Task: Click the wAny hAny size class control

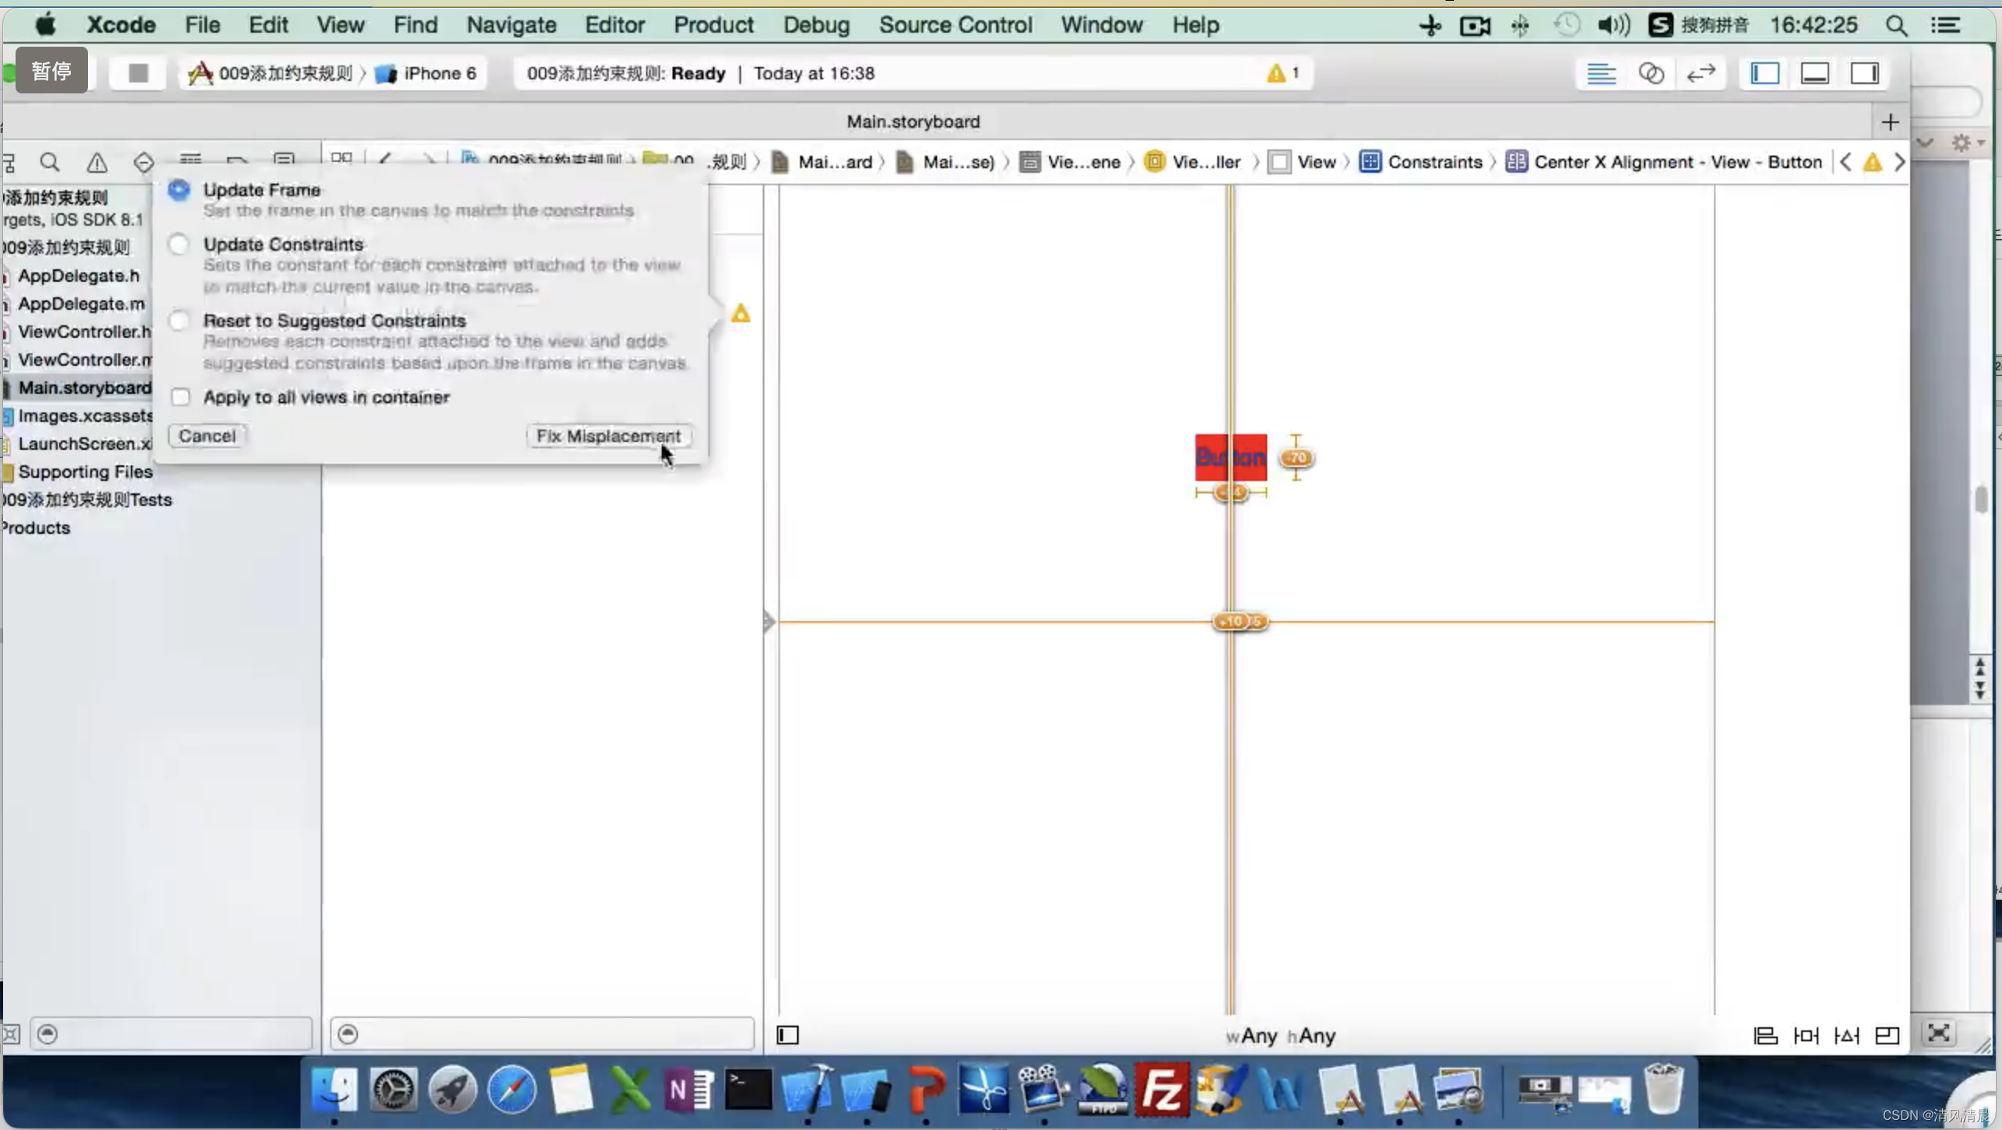Action: pos(1280,1036)
